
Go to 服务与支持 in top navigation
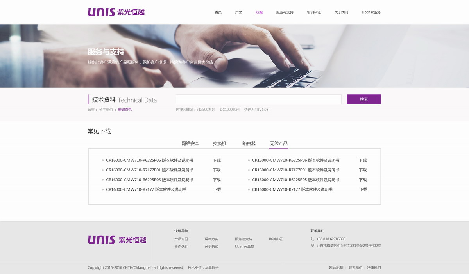pos(285,12)
